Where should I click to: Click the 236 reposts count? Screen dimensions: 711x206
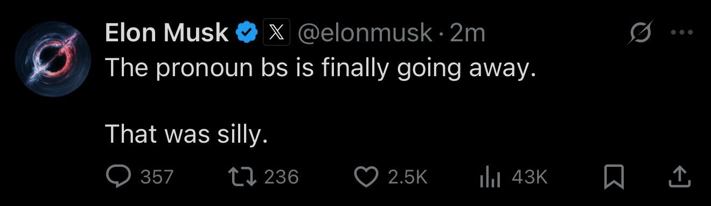(x=281, y=176)
